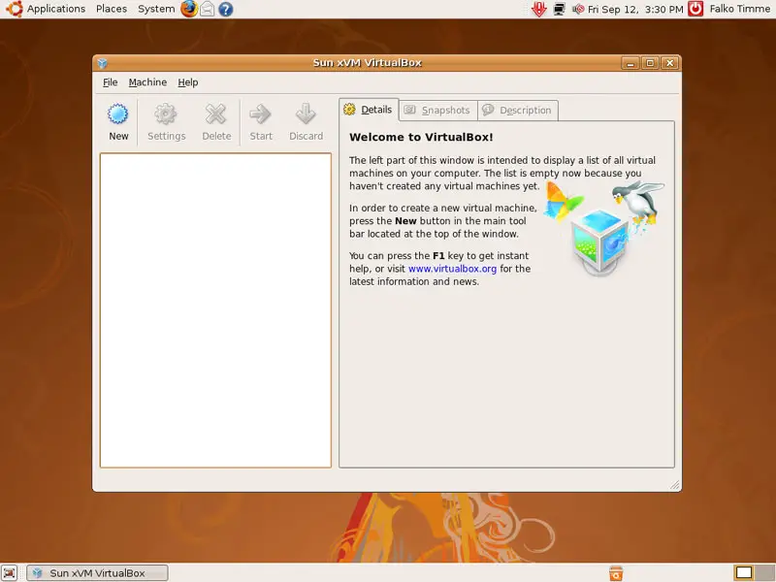Click the window resize grip corner
Image resolution: width=776 pixels, height=582 pixels.
[x=674, y=485]
